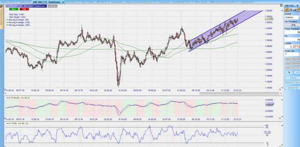Close the GBP USD TradeGuard tab
This screenshot has width=300, height=147.
tap(63, 2)
